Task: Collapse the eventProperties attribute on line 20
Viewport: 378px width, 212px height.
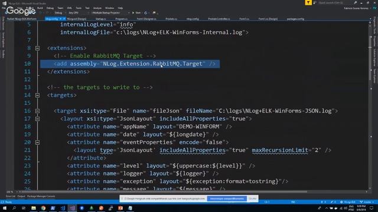Action: pyautogui.click(x=37, y=143)
